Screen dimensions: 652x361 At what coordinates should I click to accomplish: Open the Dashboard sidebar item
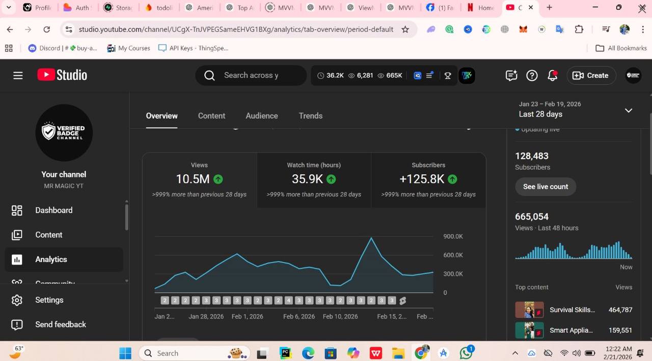[53, 210]
